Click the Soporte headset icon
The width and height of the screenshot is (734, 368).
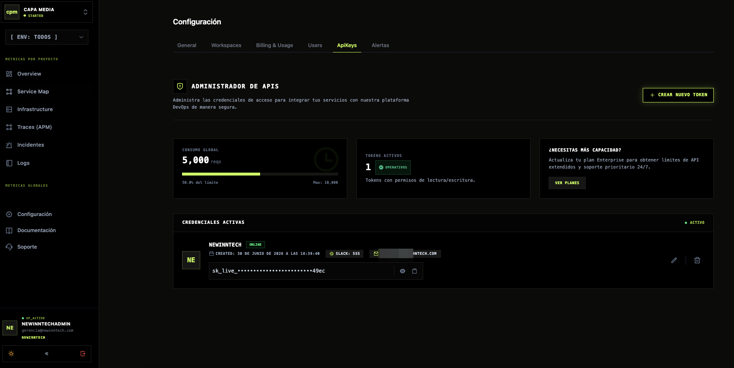pos(9,247)
